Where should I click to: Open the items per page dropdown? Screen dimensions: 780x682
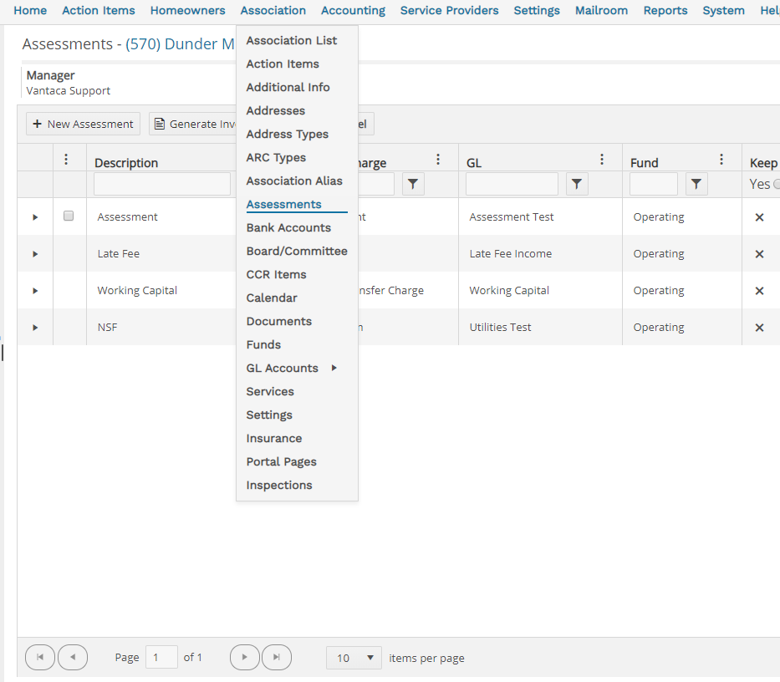[354, 658]
